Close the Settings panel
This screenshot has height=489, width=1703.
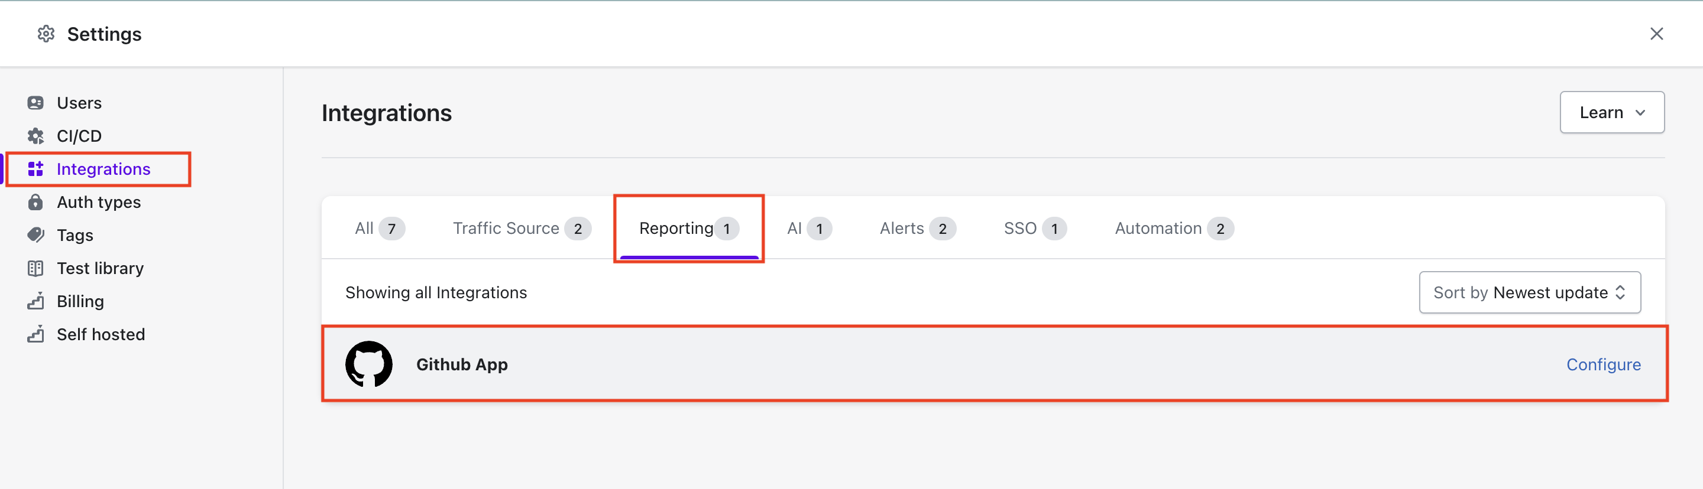coord(1656,34)
